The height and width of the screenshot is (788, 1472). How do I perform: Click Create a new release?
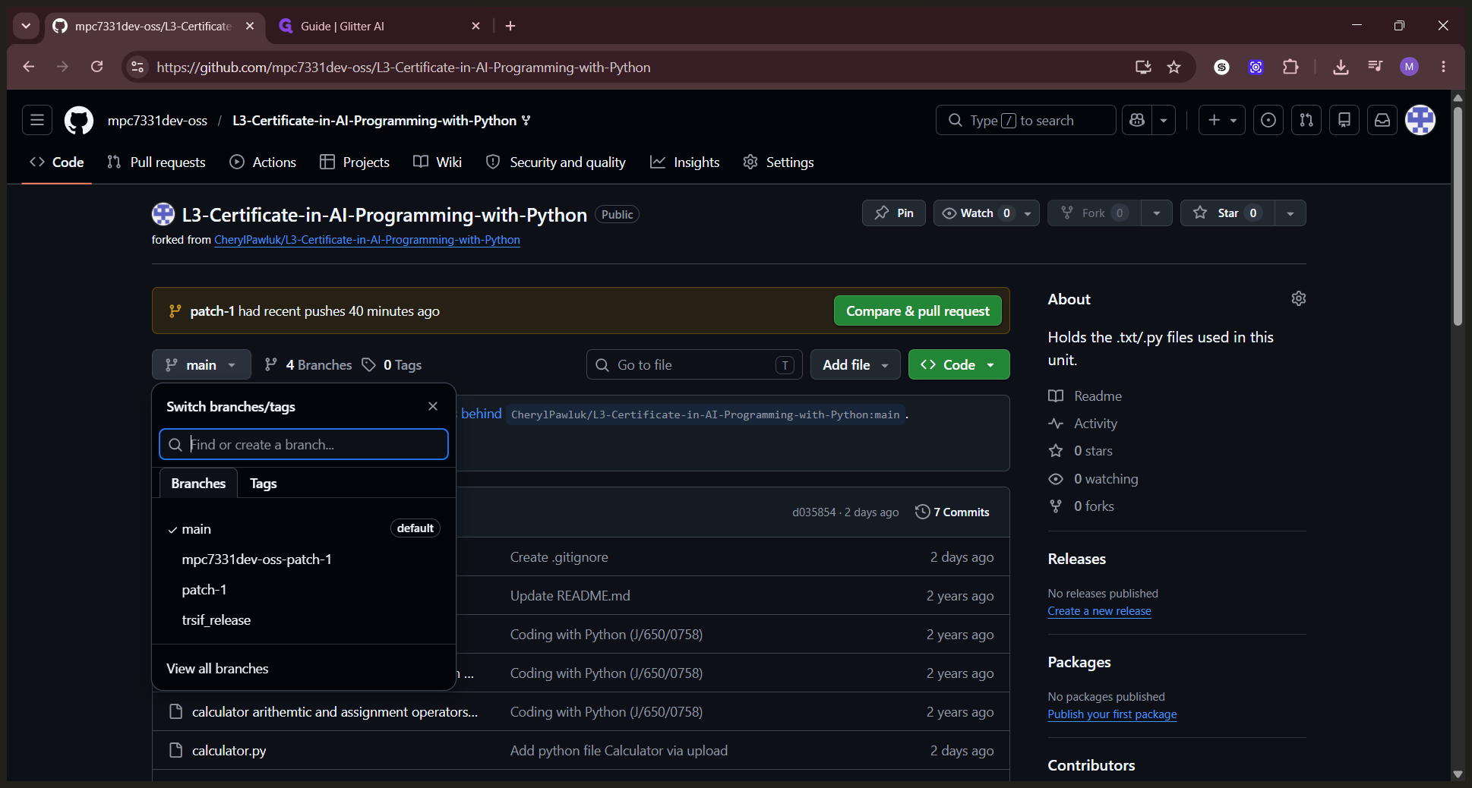tap(1099, 611)
